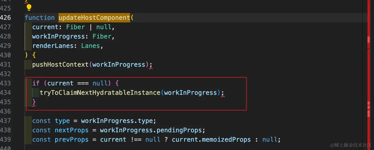The height and width of the screenshot is (150, 374).
Task: Click line number 426 in the gutter
Action: (x=5, y=18)
